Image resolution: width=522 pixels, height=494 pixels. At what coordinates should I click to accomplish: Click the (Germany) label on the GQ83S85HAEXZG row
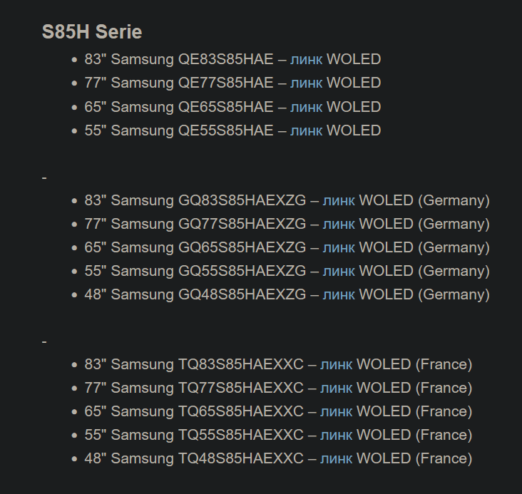click(x=454, y=201)
